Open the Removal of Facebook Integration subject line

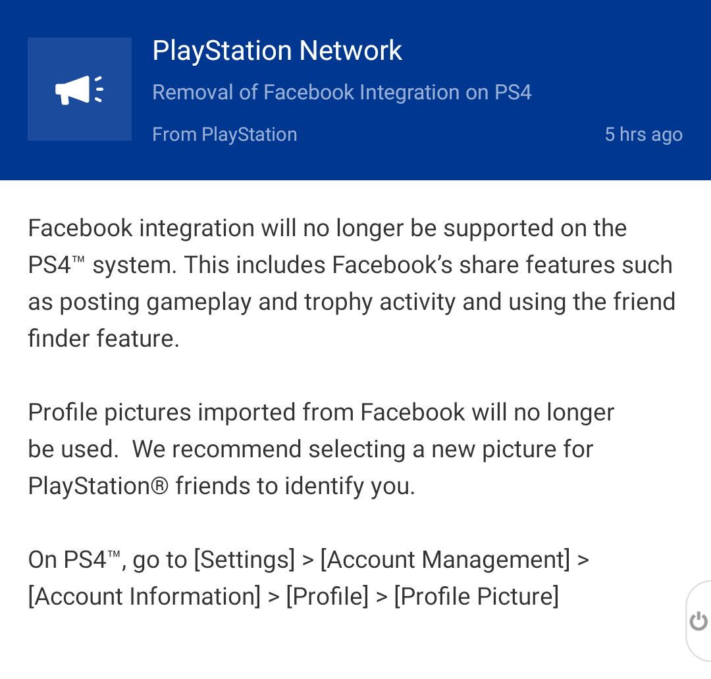tap(341, 92)
